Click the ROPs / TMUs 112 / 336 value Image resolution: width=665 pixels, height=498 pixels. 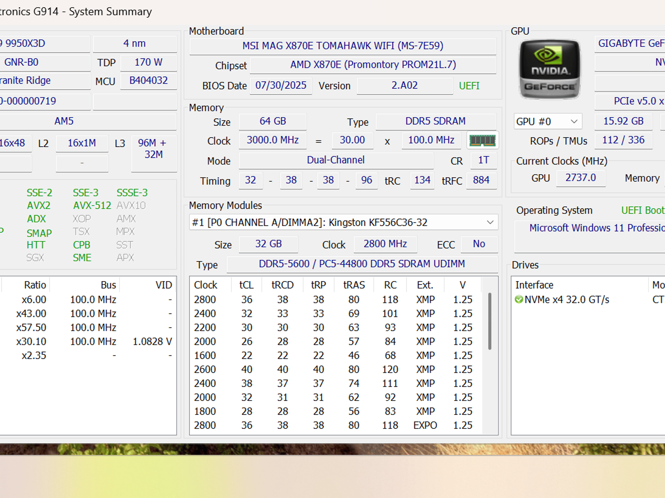(x=623, y=140)
